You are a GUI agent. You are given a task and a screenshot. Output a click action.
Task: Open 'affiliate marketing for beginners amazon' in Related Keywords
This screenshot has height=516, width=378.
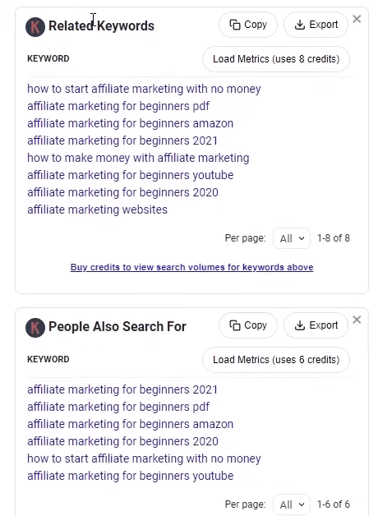coord(130,123)
